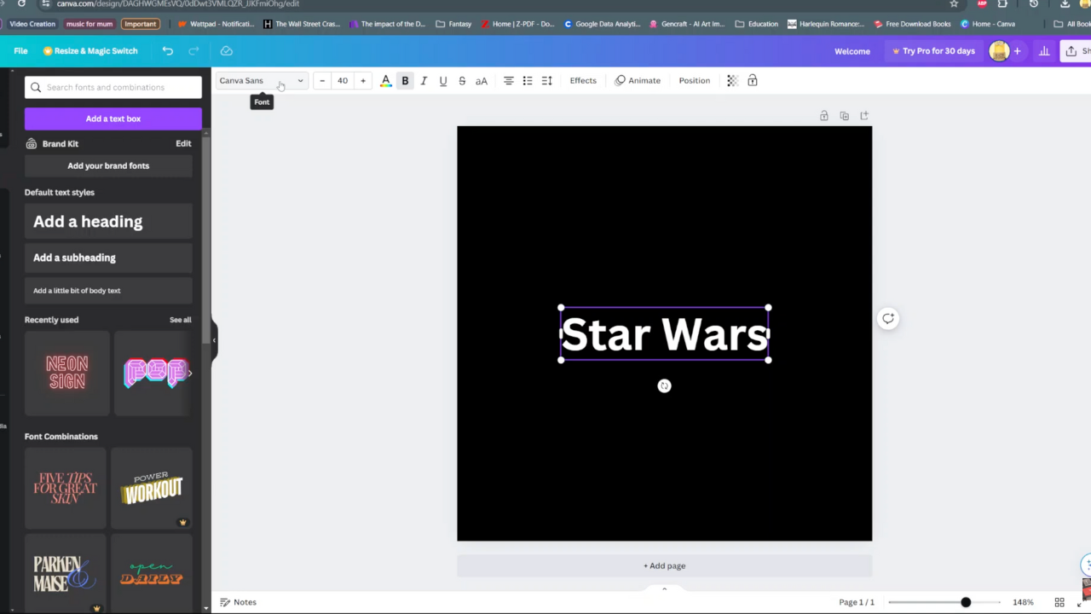Click Add a text box

point(113,119)
